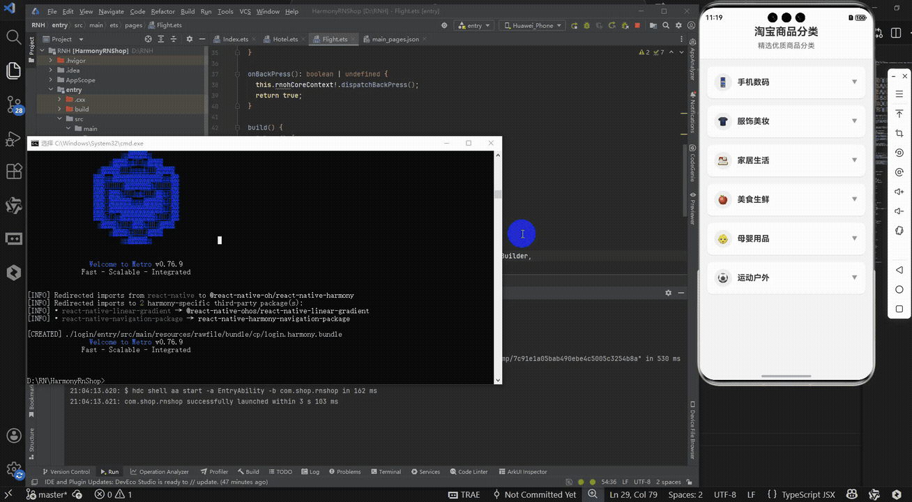Viewport: 912px width, 502px height.
Task: Click the Run (play) icon in DevEco toolbar
Action: (574, 25)
